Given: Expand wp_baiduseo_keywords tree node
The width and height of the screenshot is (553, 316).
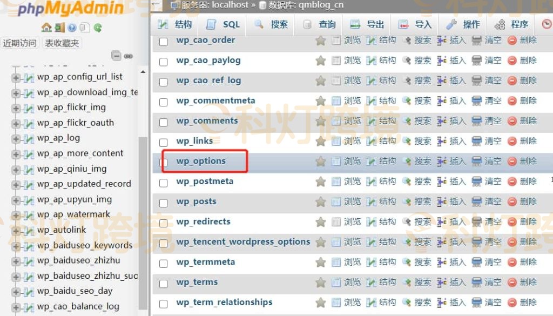Looking at the screenshot, I should 16,246.
